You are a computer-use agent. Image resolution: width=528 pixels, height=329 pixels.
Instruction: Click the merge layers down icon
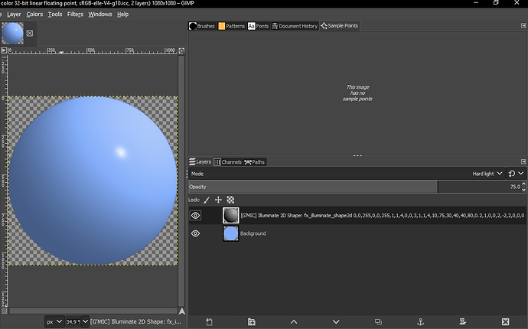point(461,321)
